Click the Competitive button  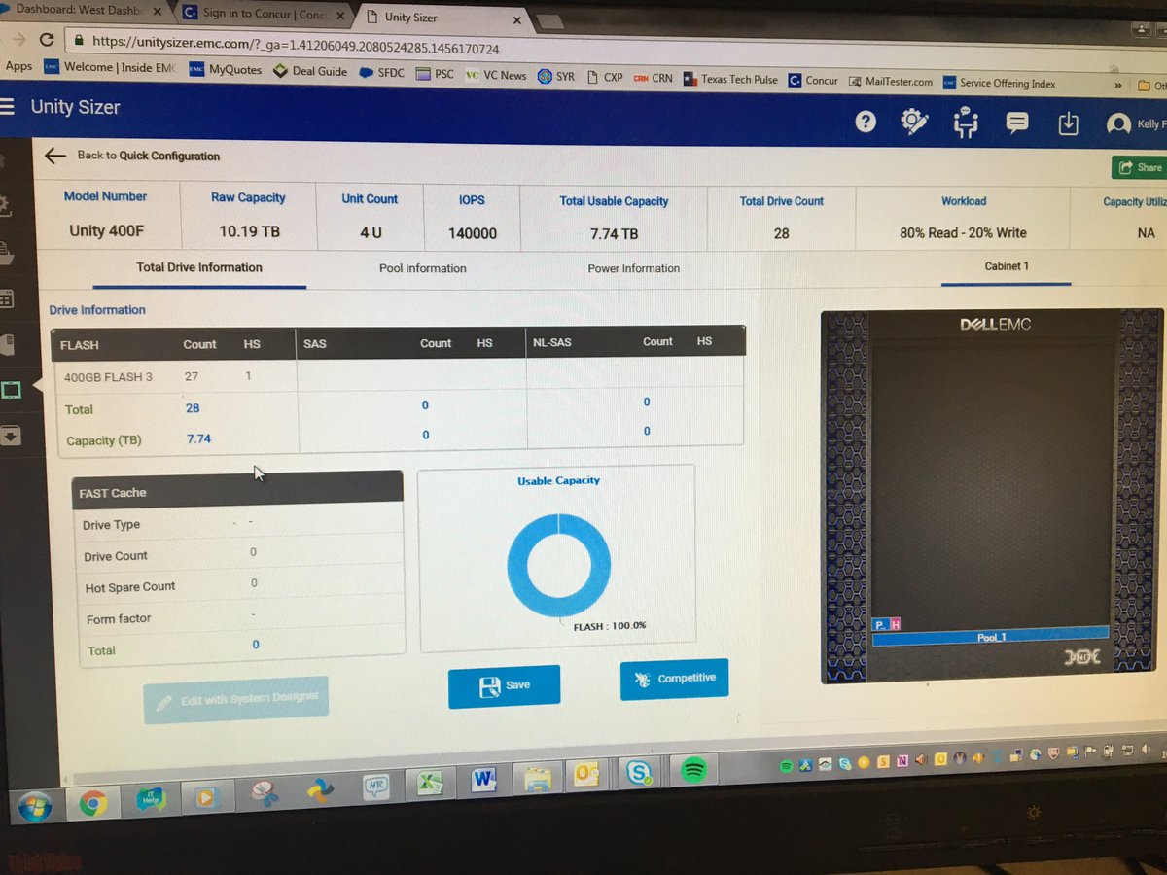pos(674,680)
